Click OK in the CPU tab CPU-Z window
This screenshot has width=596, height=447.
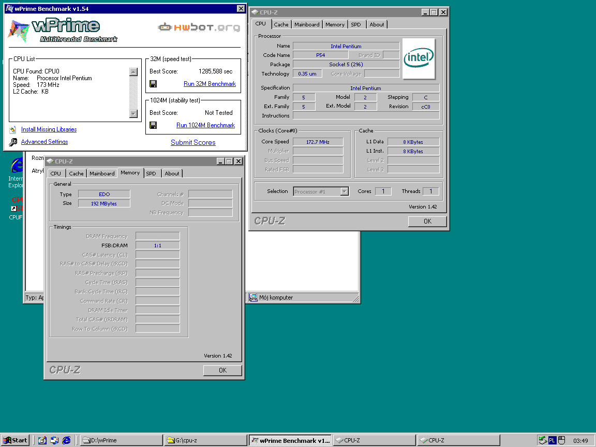[x=427, y=221]
